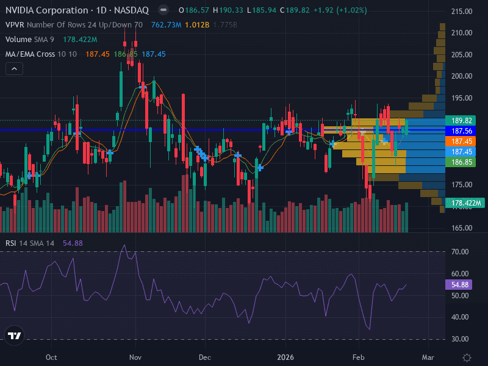The image size is (488, 366).
Task: Click the VPVR up volume value 762.73M
Action: coord(166,25)
